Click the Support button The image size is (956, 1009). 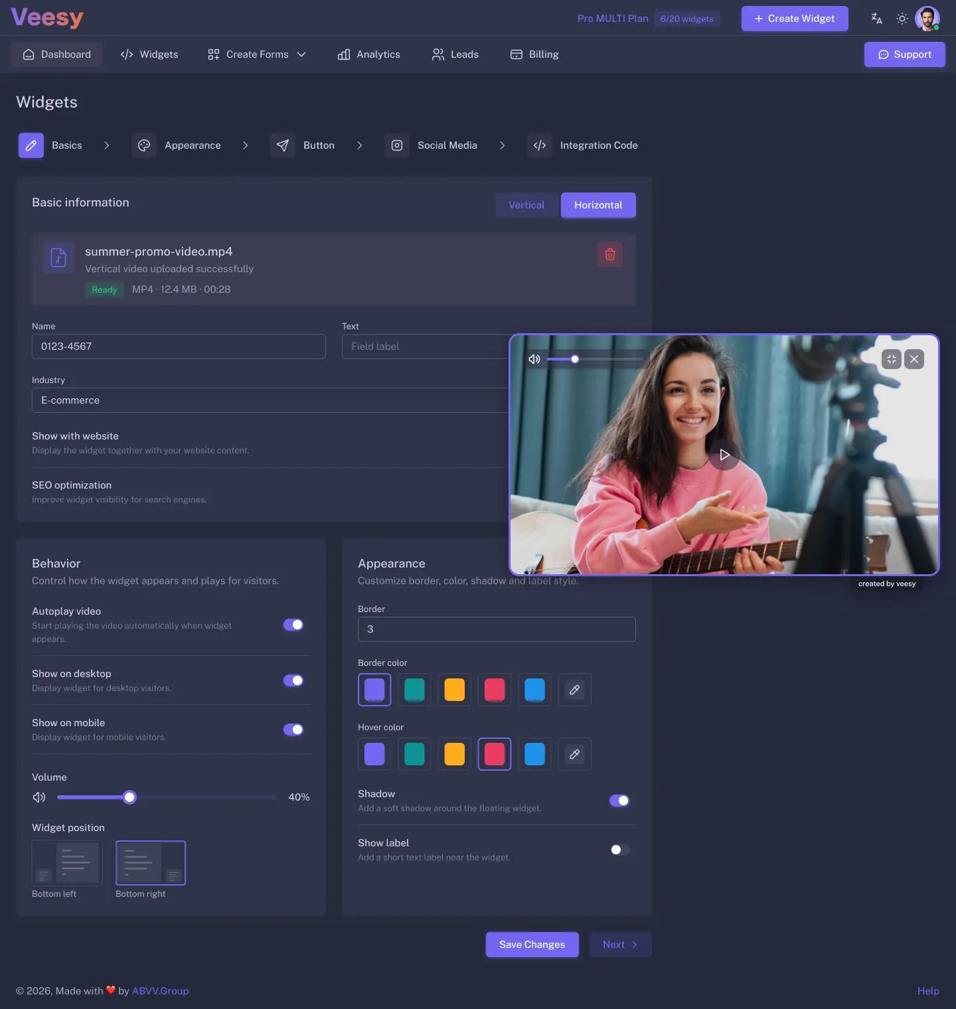coord(905,54)
